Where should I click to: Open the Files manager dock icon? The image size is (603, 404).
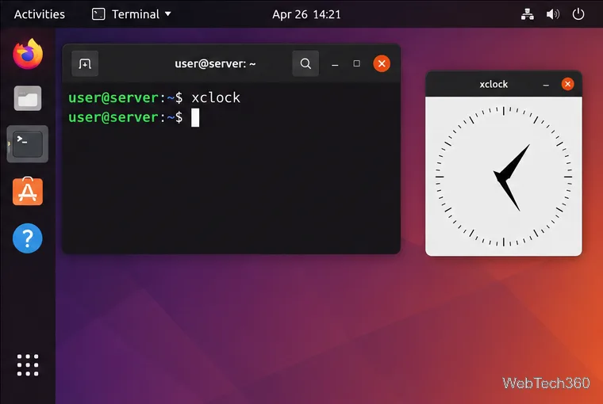pyautogui.click(x=28, y=98)
